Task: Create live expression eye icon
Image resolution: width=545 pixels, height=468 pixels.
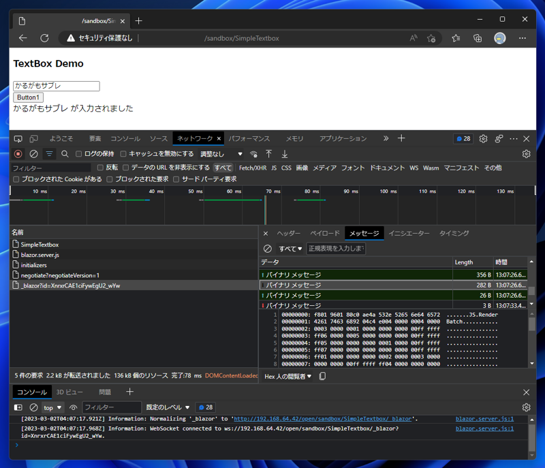Action: click(73, 407)
